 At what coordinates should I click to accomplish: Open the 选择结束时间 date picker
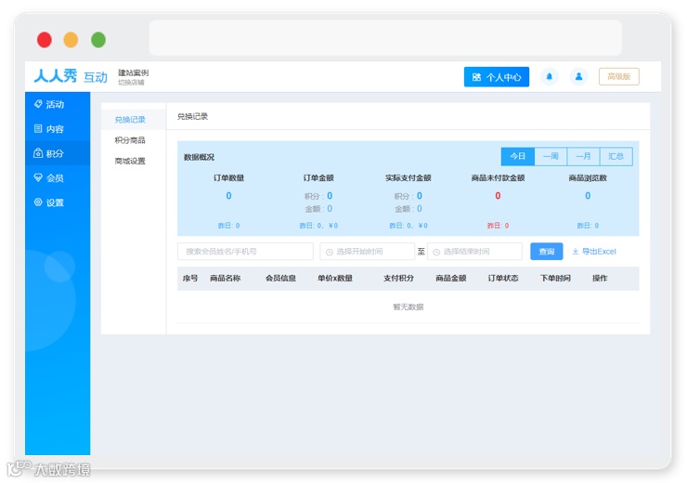474,251
